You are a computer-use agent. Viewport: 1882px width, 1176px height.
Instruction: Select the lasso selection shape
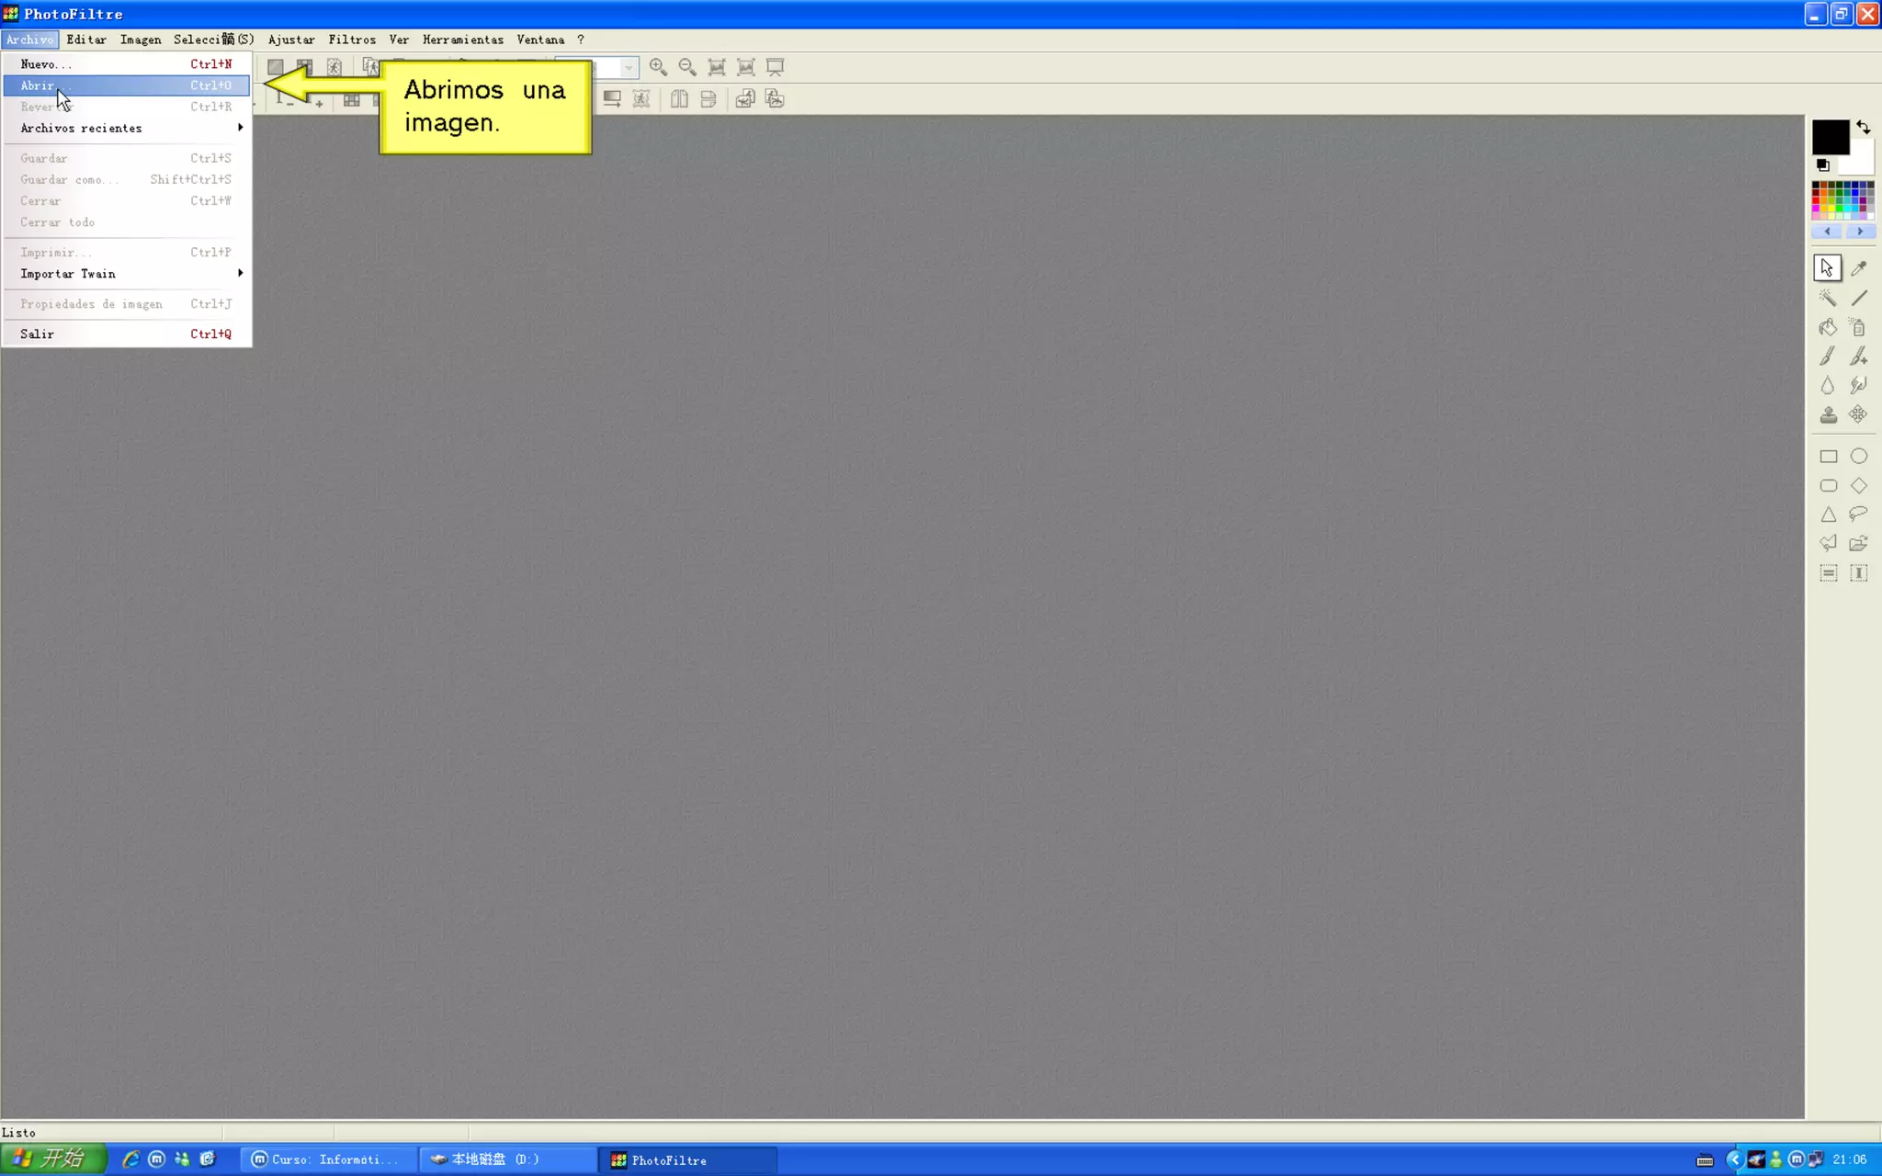[1858, 514]
